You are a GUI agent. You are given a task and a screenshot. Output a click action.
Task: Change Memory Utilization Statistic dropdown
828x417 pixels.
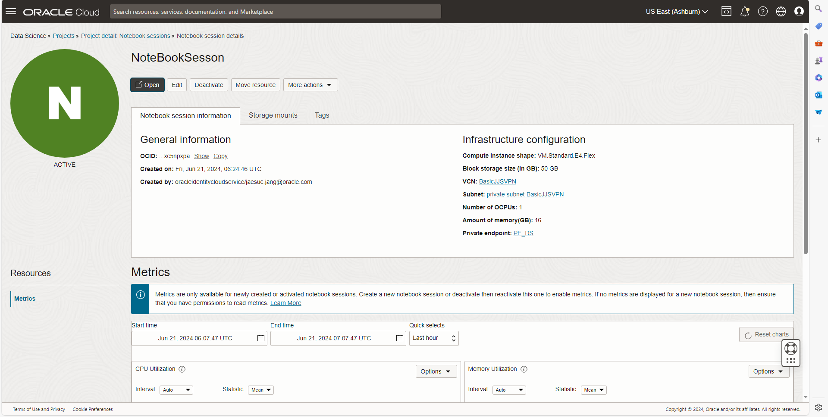point(594,390)
